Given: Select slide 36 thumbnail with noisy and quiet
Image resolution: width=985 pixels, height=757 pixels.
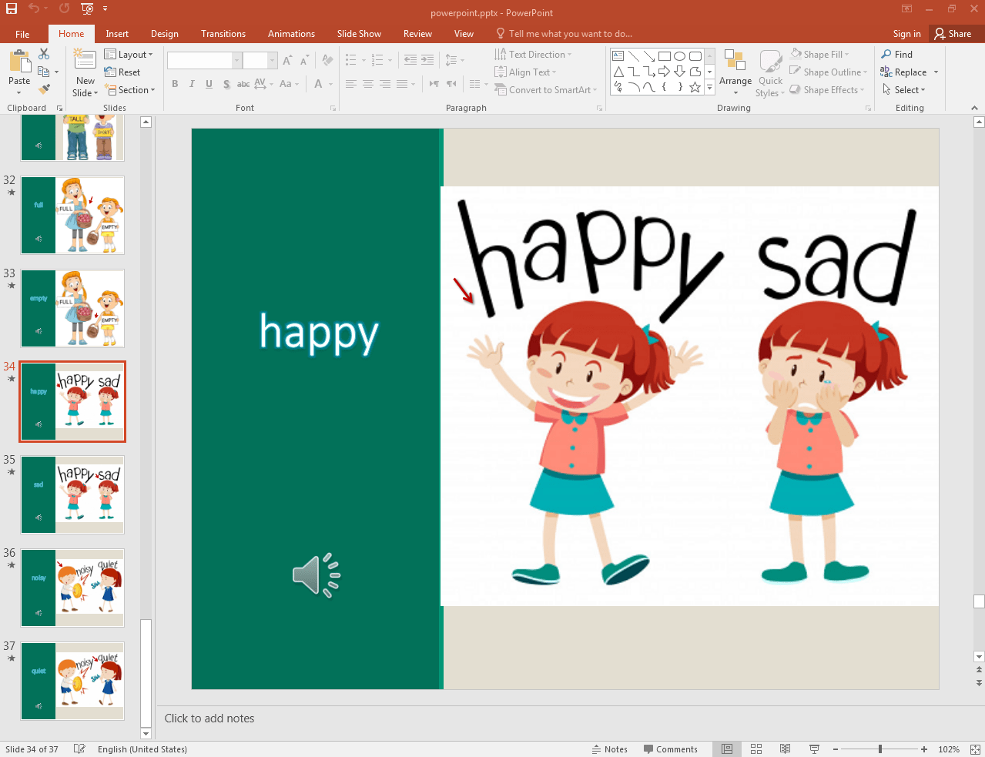Looking at the screenshot, I should tap(72, 588).
